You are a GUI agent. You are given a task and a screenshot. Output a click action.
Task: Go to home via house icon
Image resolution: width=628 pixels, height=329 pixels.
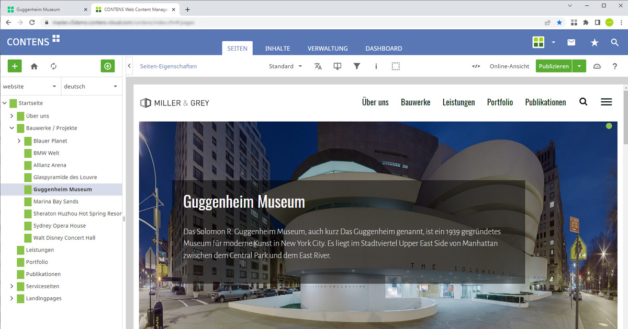click(x=34, y=66)
